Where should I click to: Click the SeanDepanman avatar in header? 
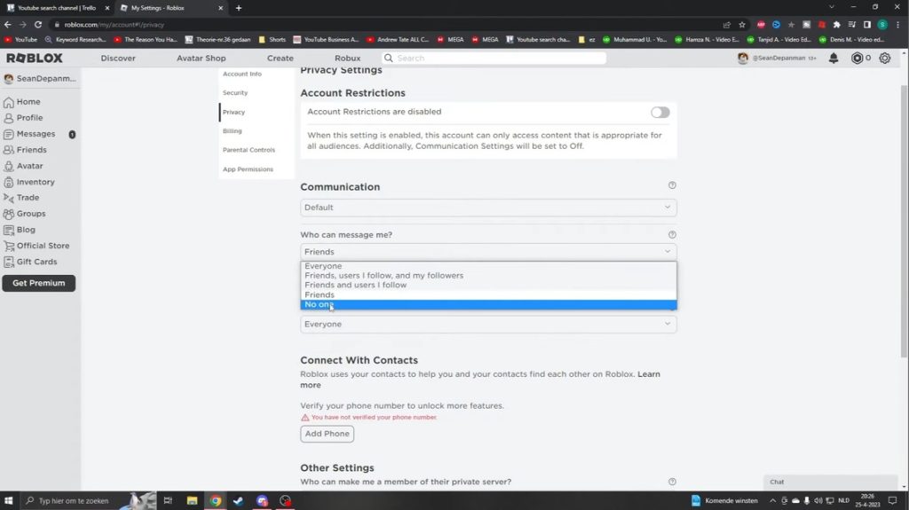pyautogui.click(x=743, y=58)
